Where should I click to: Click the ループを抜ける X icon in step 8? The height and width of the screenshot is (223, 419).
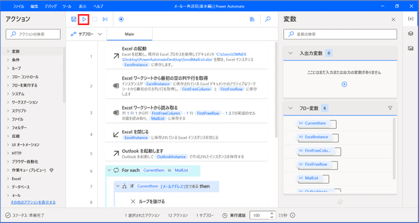pyautogui.click(x=133, y=202)
